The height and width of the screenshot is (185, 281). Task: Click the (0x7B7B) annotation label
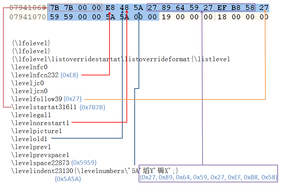(x=92, y=107)
